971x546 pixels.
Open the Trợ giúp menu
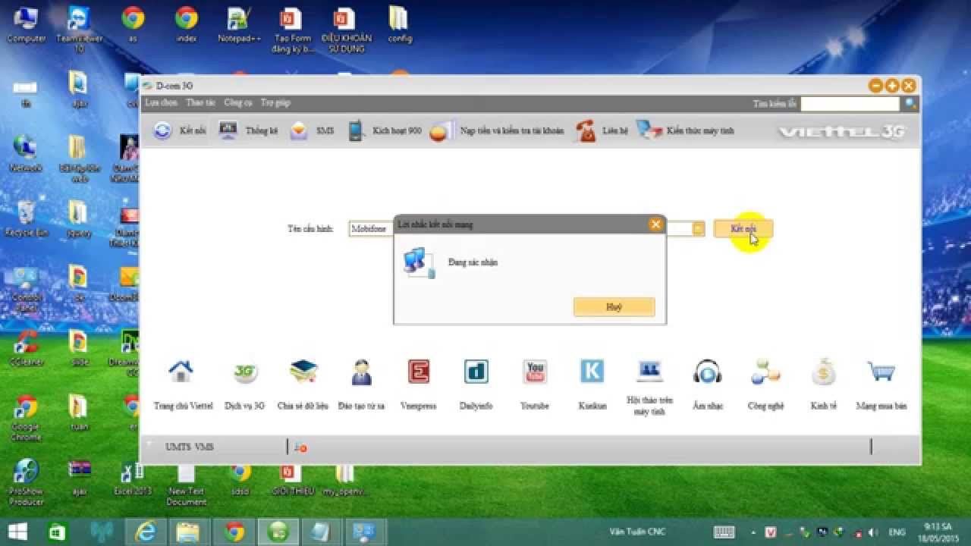click(x=275, y=102)
